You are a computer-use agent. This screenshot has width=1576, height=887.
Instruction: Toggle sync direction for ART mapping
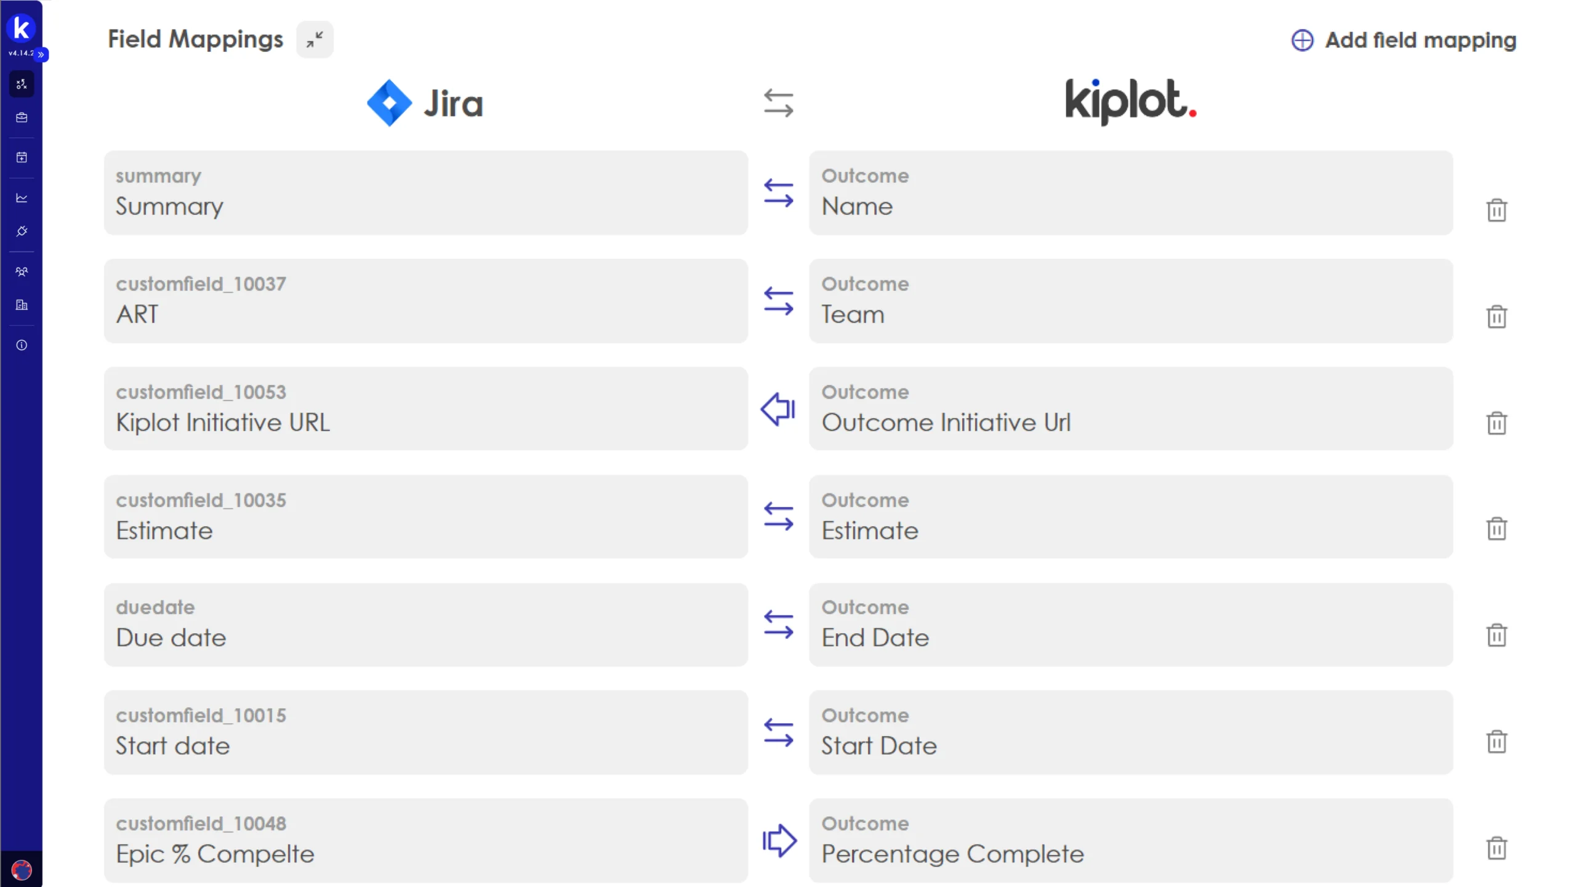point(778,301)
